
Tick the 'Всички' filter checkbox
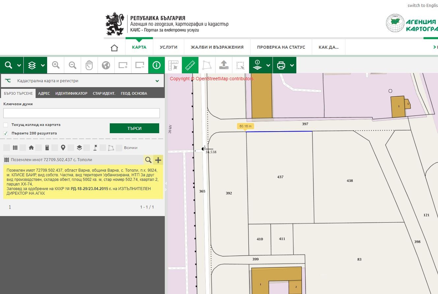point(119,148)
